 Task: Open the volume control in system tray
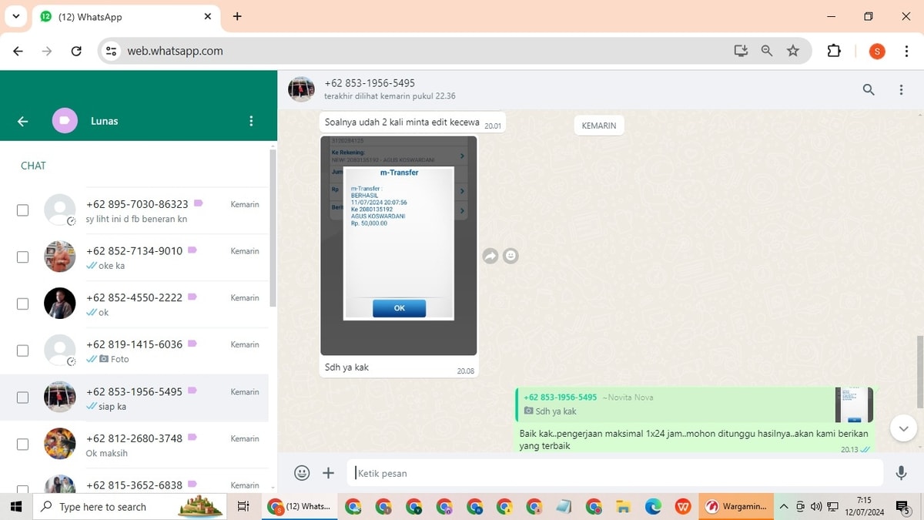(815, 507)
